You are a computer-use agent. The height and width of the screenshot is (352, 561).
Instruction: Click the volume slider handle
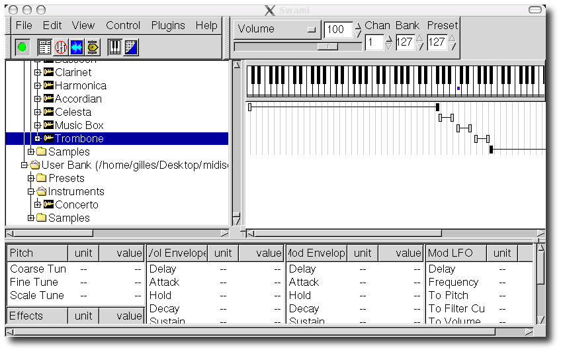327,46
